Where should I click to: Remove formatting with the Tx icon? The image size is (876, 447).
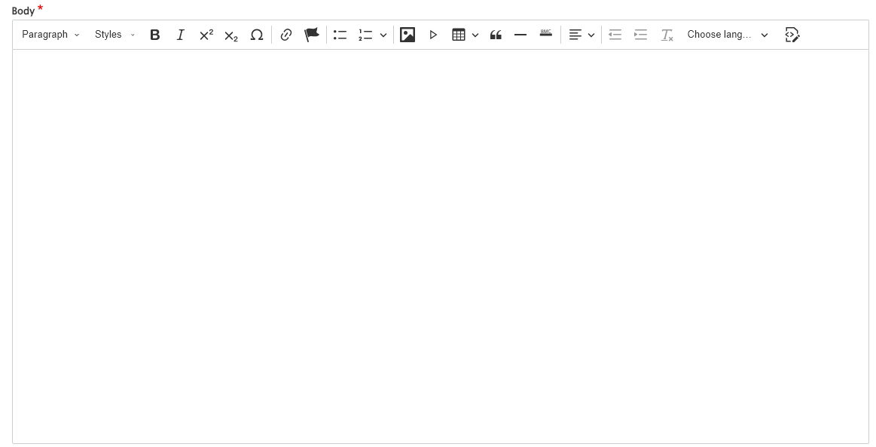click(x=667, y=35)
